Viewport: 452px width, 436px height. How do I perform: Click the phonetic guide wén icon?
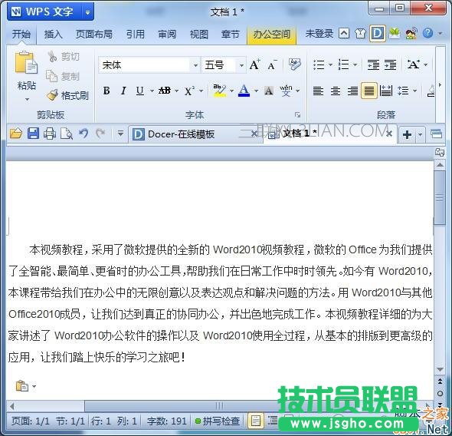(x=286, y=91)
